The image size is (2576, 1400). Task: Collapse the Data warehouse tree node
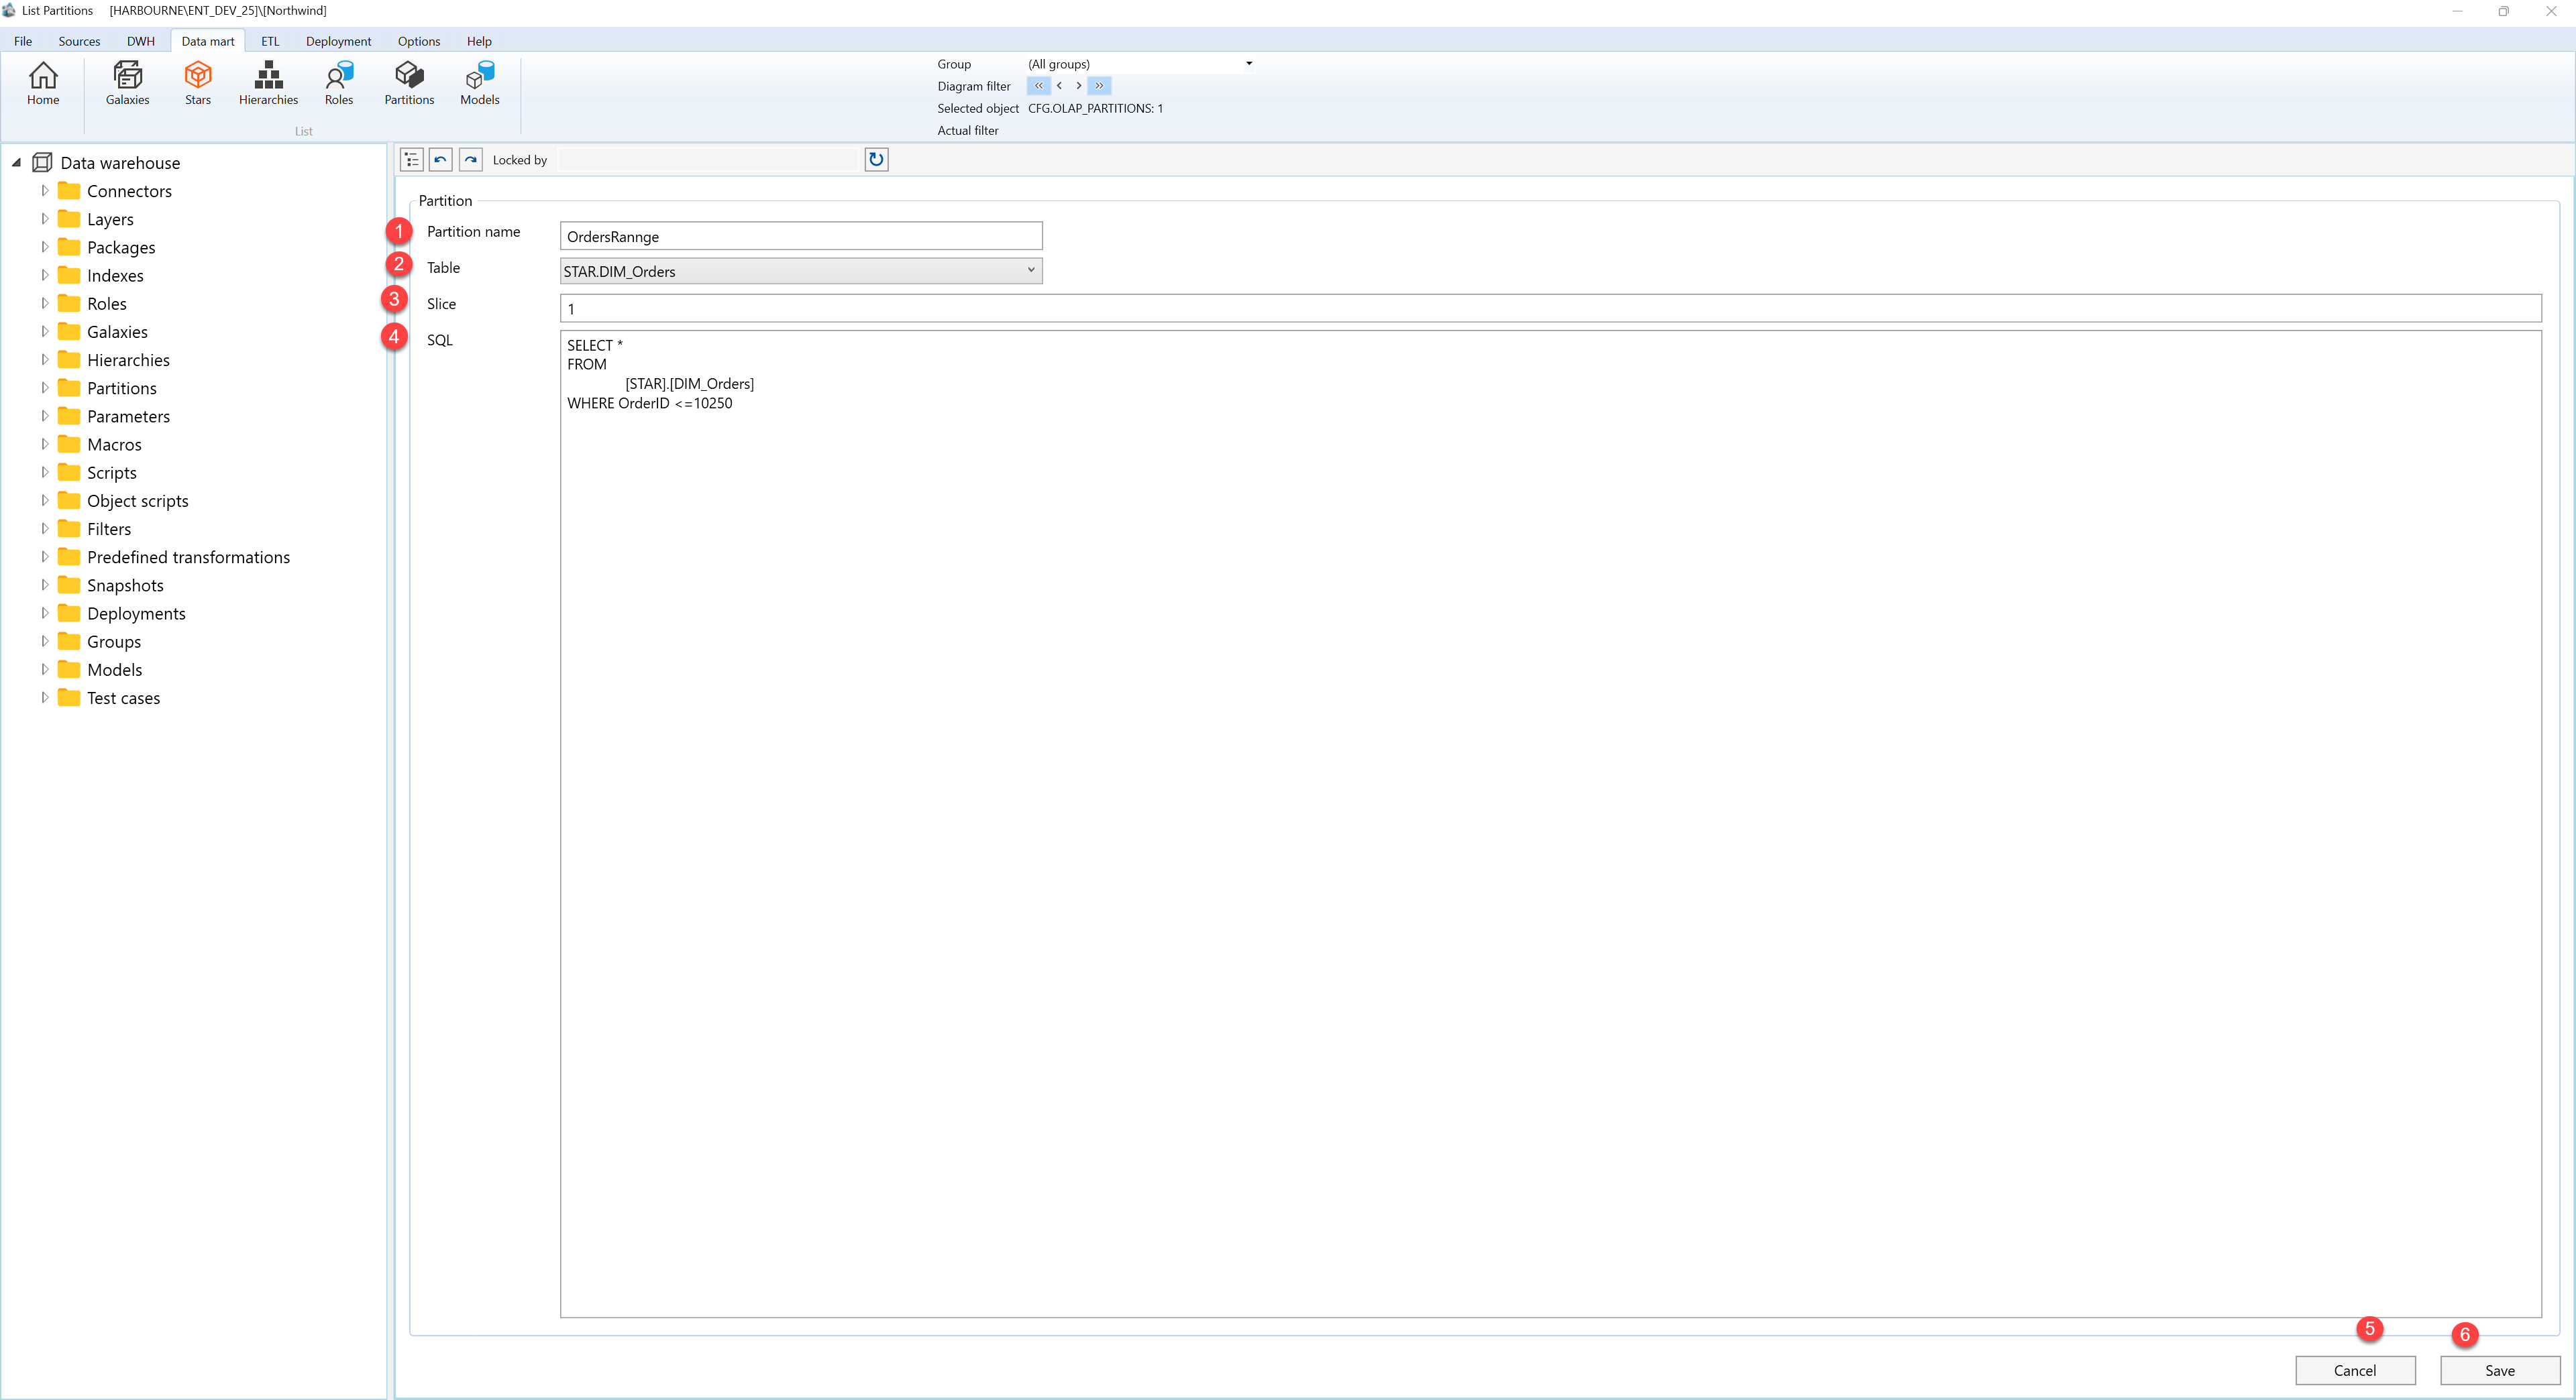pos(16,162)
